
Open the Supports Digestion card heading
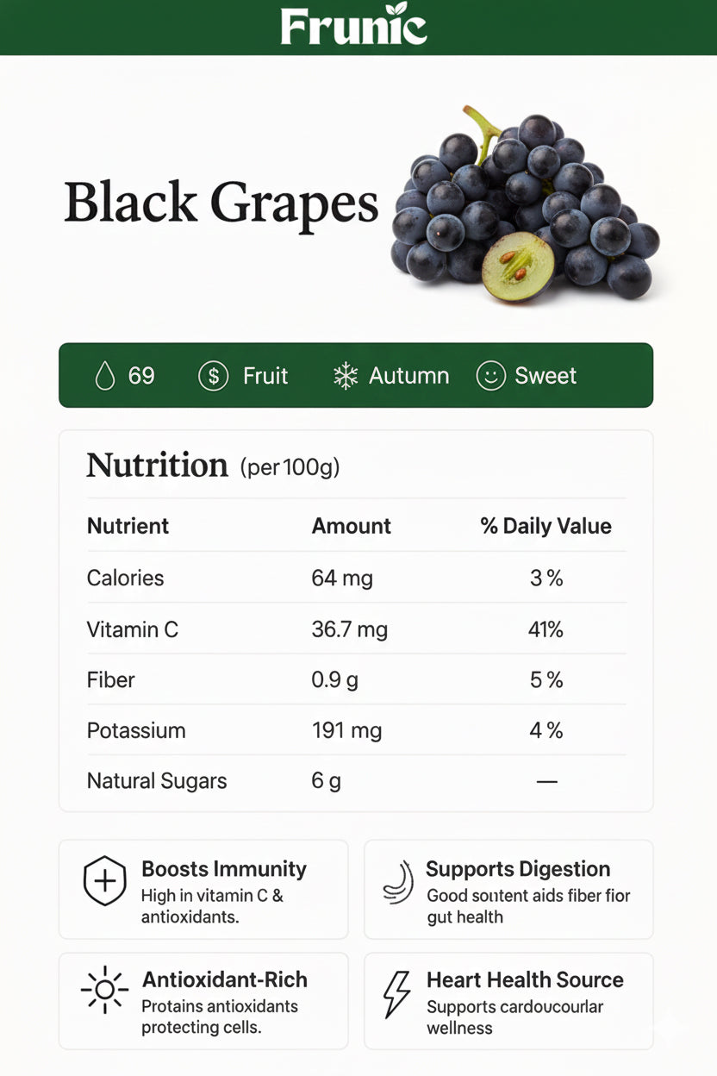(518, 868)
